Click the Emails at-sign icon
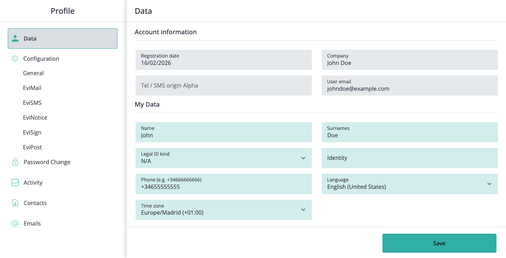This screenshot has height=258, width=506. tap(15, 223)
